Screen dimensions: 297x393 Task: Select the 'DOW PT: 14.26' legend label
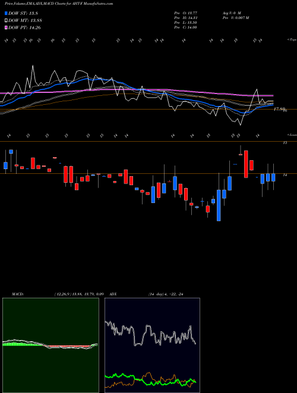tap(24, 28)
